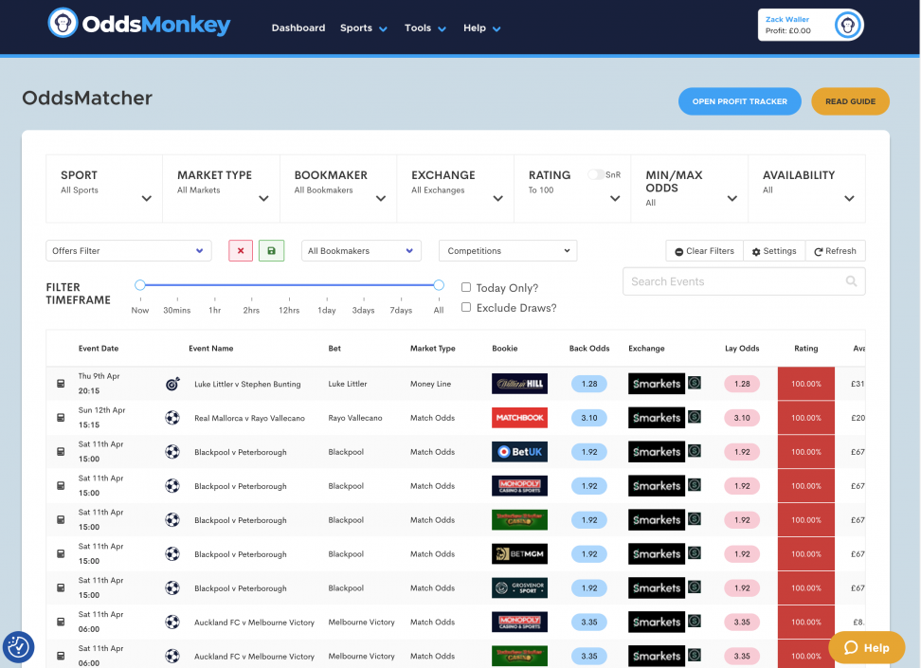Click Smarkets logo in Luke Littler row
921x668 pixels.
[x=657, y=384]
